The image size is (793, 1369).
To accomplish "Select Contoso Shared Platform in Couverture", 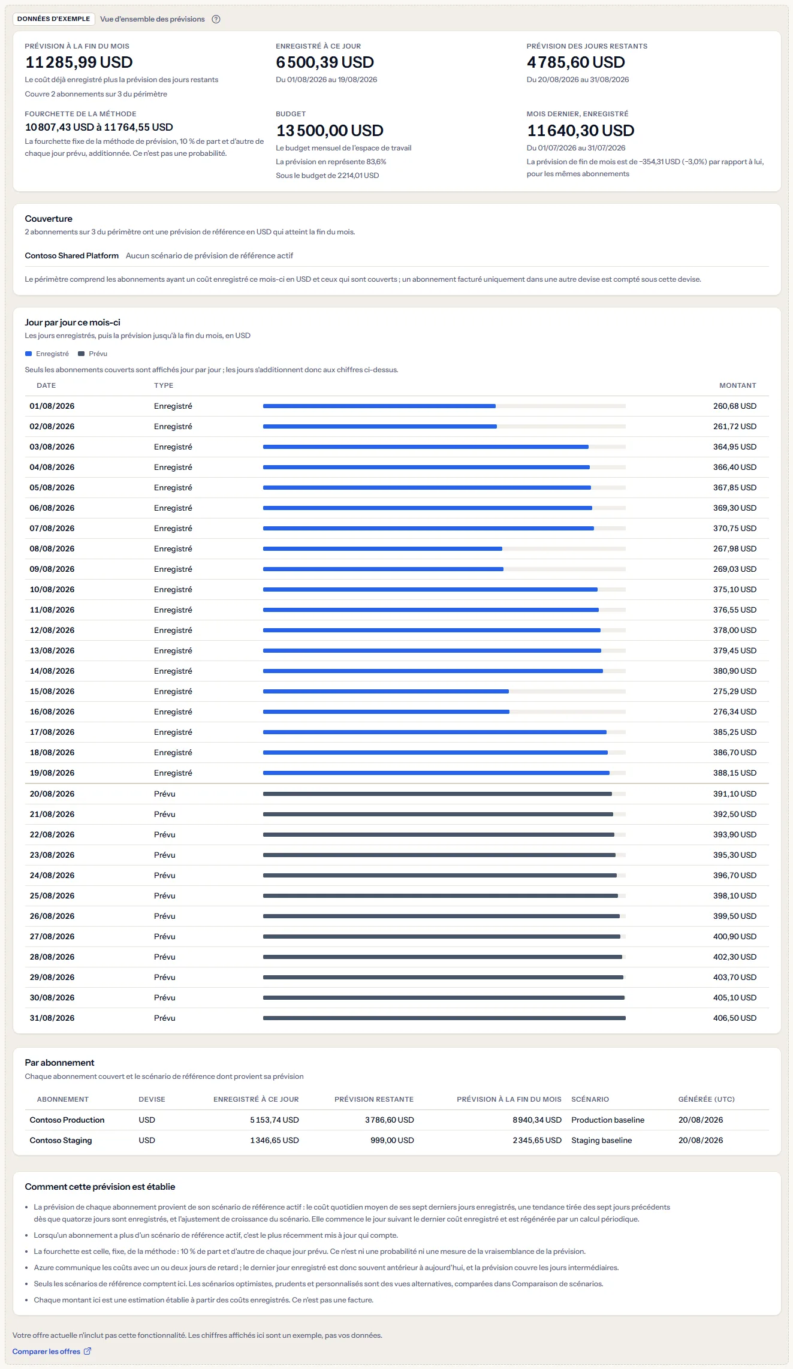I will (x=72, y=255).
